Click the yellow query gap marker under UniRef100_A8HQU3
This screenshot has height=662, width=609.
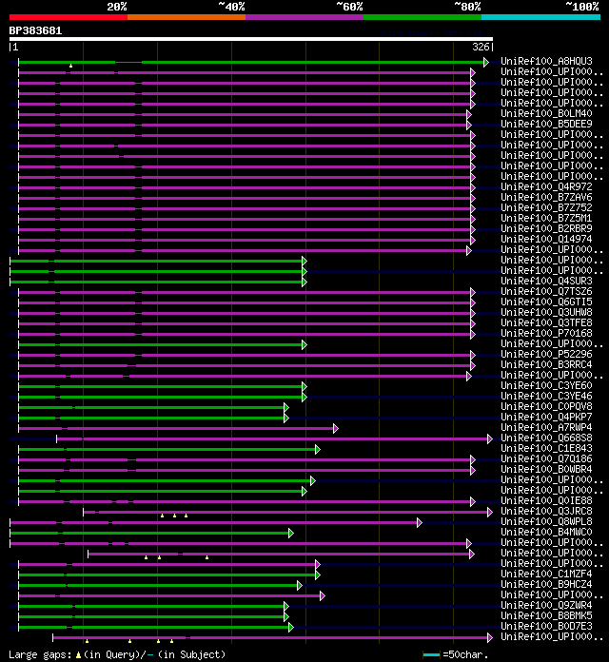70,66
